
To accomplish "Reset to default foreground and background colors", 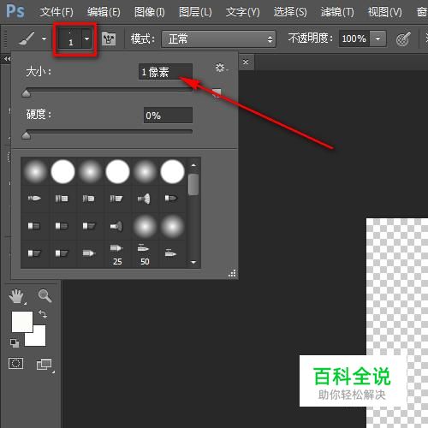I will (15, 342).
